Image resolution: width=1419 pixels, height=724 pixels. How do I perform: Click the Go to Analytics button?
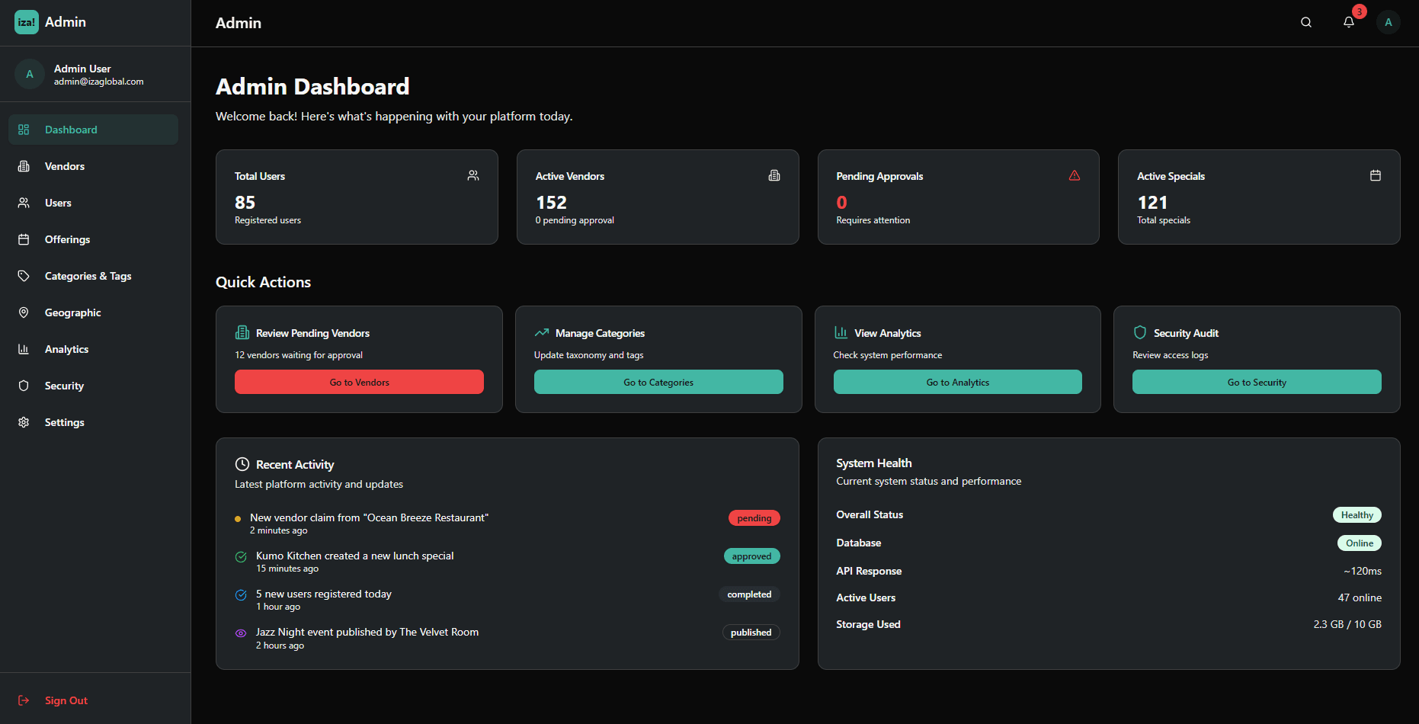[957, 382]
